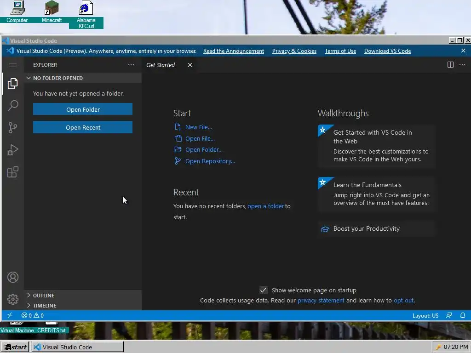Open the Run and Debug icon

click(12, 150)
